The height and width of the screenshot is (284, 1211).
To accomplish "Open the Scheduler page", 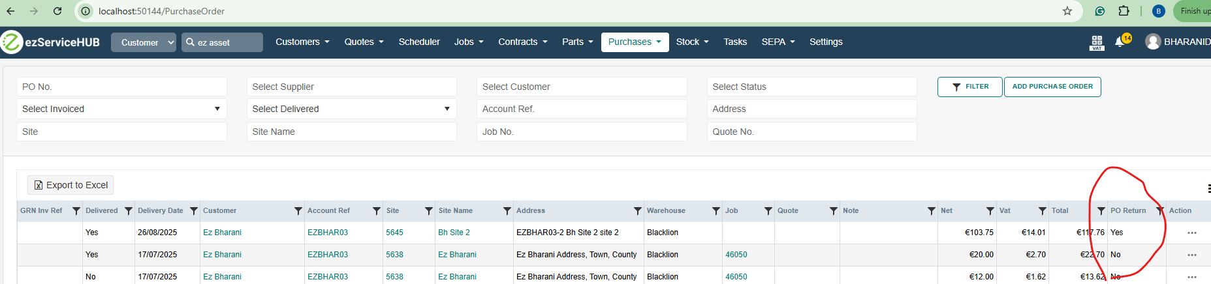I will pyautogui.click(x=419, y=42).
